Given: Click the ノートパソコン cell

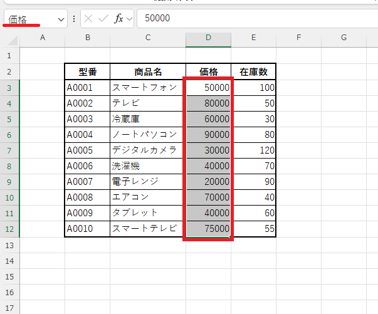Looking at the screenshot, I should (x=148, y=135).
